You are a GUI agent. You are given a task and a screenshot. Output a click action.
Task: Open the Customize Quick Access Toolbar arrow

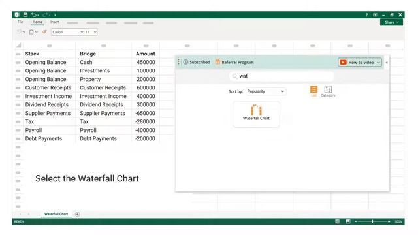pyautogui.click(x=55, y=14)
